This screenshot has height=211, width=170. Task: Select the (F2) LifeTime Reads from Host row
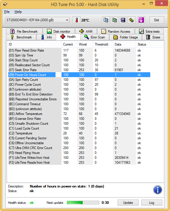point(79,163)
